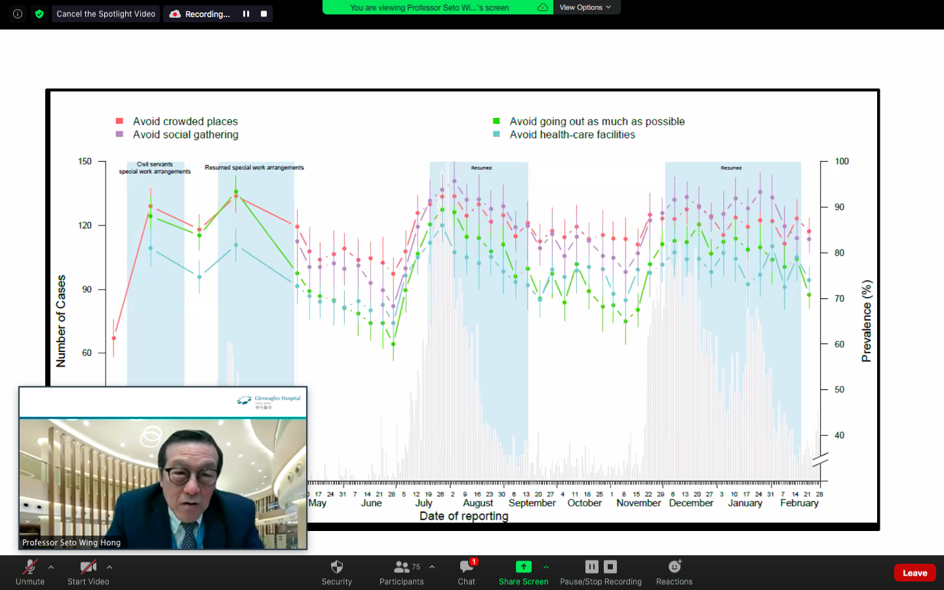This screenshot has width=944, height=590.
Task: Expand audio options arrow beside Unmute
Action: tap(51, 567)
